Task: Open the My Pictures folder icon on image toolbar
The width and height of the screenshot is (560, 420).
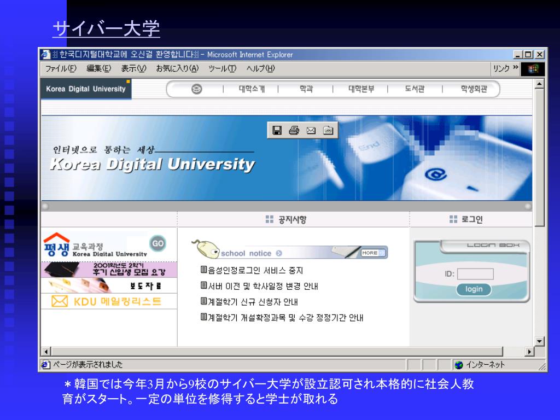Action: pos(328,130)
